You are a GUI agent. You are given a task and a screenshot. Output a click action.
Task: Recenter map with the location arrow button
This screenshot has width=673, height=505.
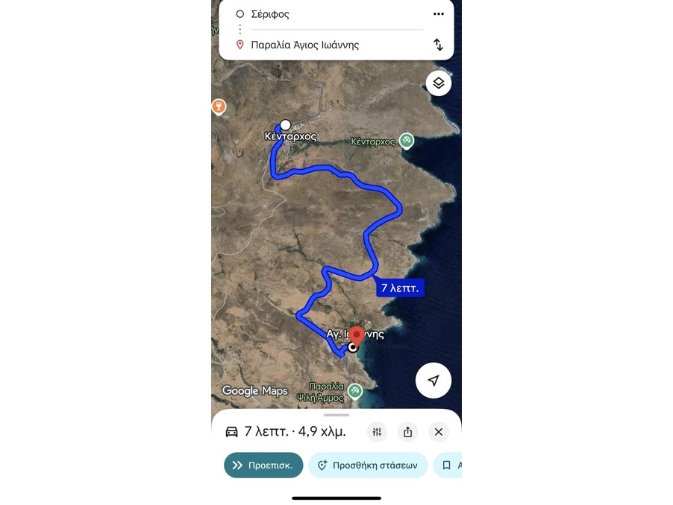433,381
